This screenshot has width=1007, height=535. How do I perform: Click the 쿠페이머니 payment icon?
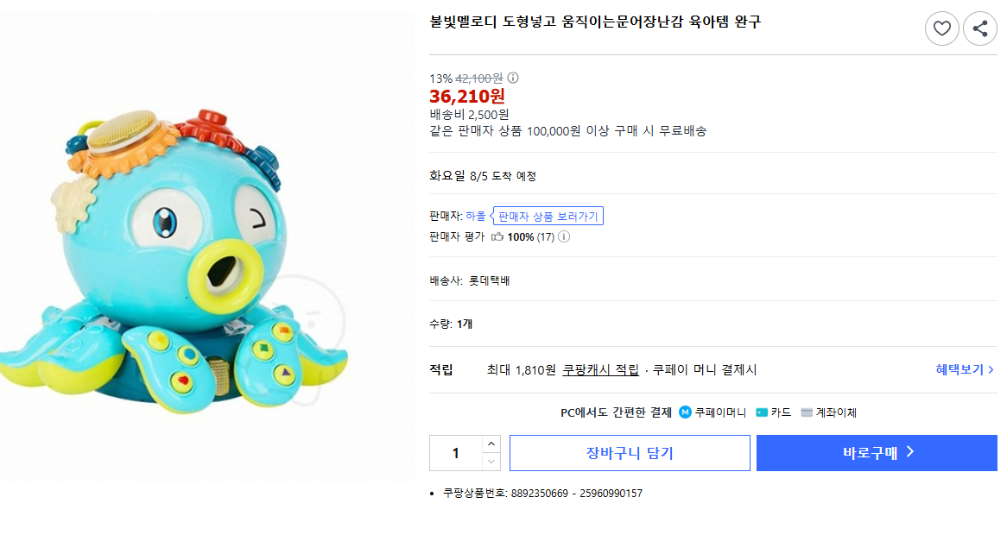[686, 412]
